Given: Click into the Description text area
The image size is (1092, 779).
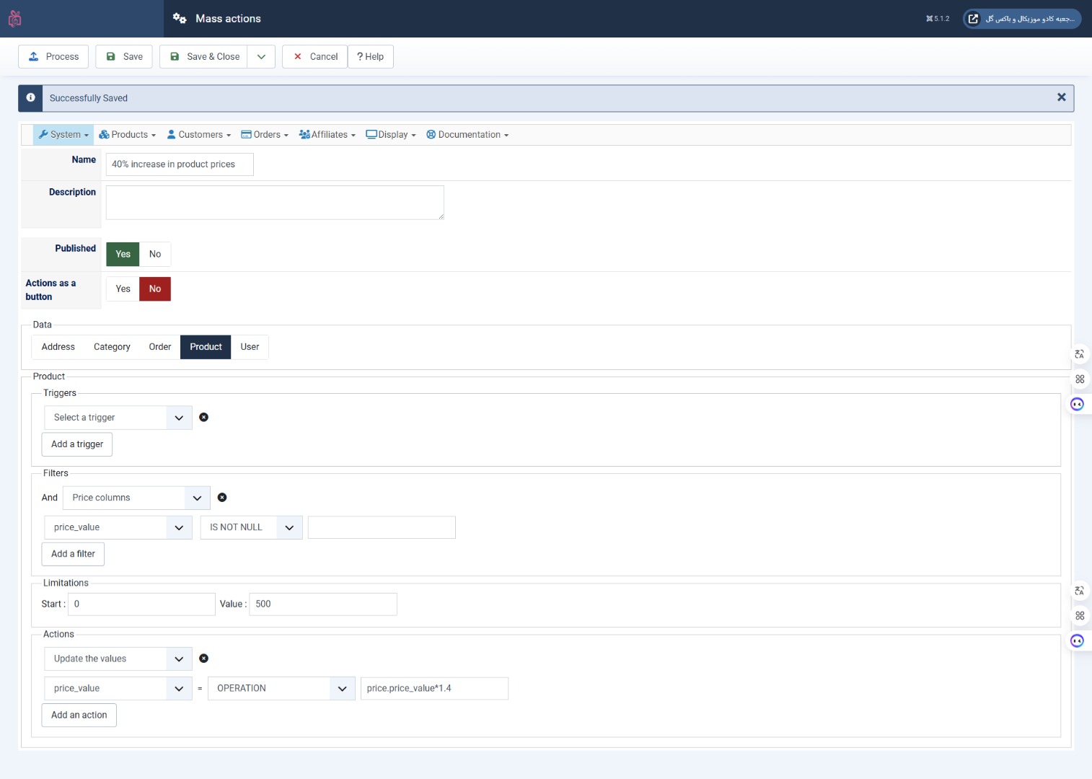Looking at the screenshot, I should (275, 203).
